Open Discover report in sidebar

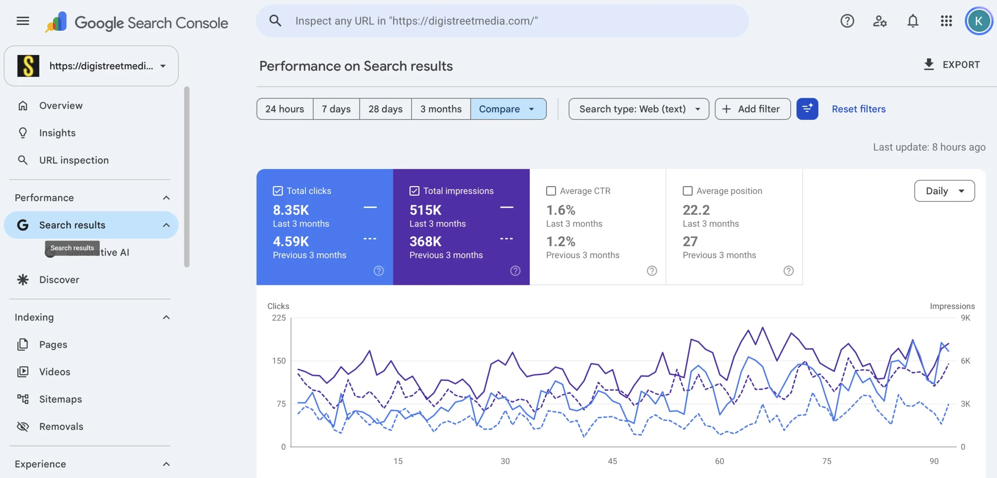(x=91, y=279)
